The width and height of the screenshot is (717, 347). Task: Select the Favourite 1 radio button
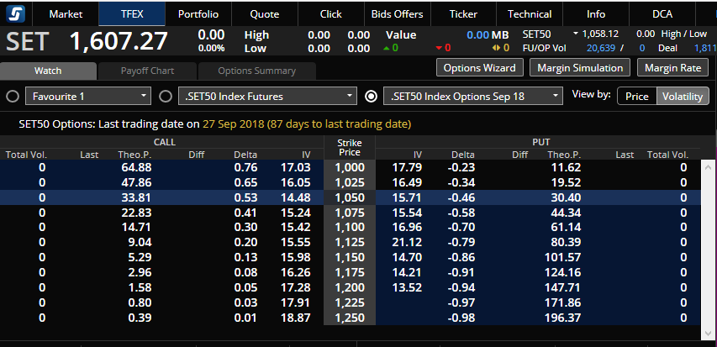coord(13,96)
